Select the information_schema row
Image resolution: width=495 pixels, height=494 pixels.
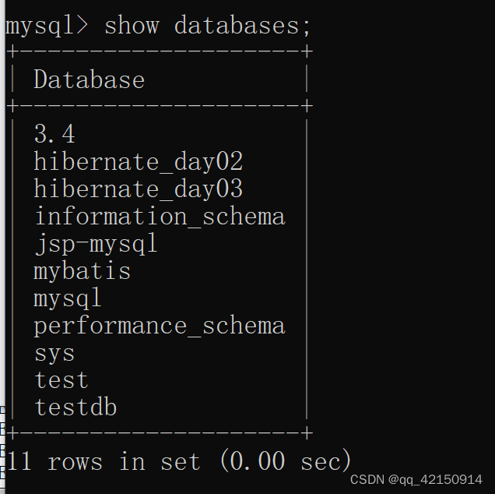click(x=160, y=216)
